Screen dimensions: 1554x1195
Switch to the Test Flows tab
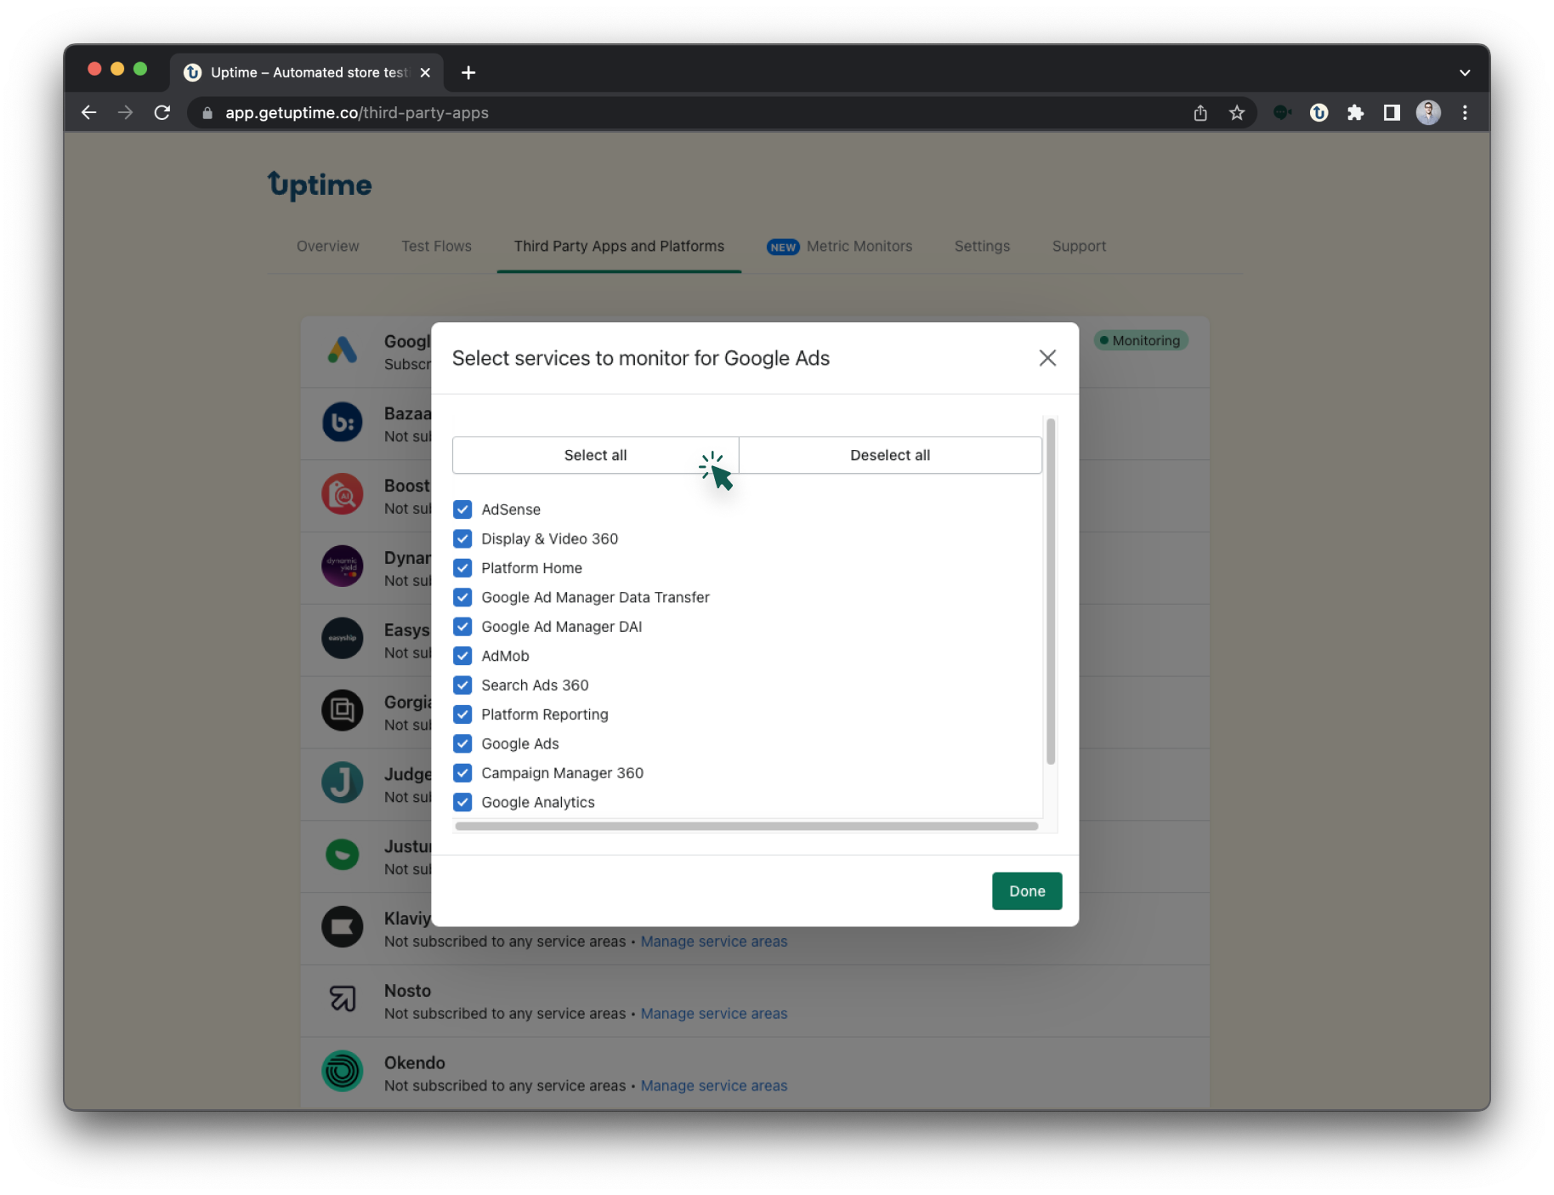point(436,246)
